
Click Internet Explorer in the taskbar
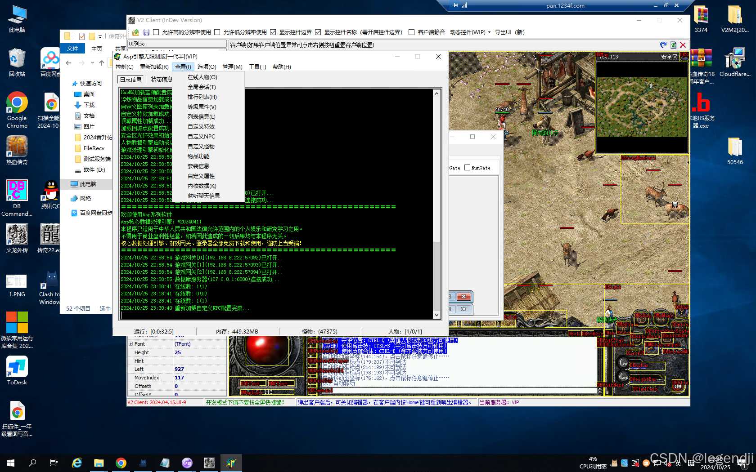pyautogui.click(x=77, y=463)
